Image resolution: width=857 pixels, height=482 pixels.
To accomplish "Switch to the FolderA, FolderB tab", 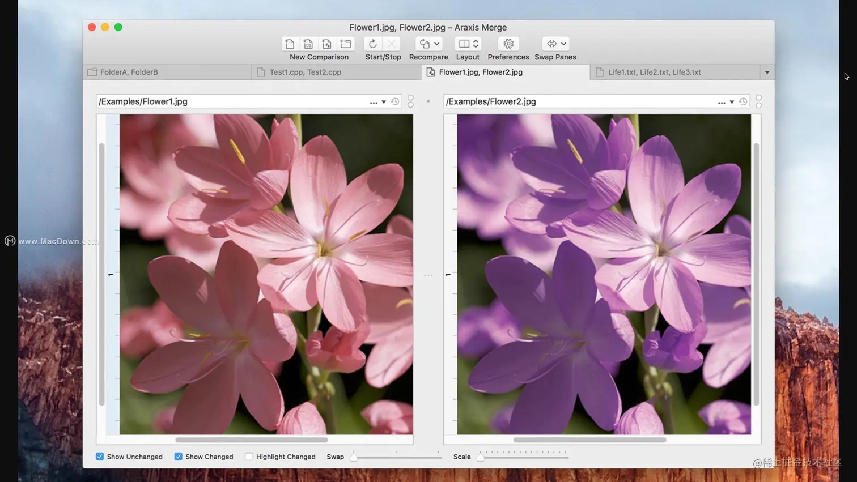I will (x=167, y=72).
